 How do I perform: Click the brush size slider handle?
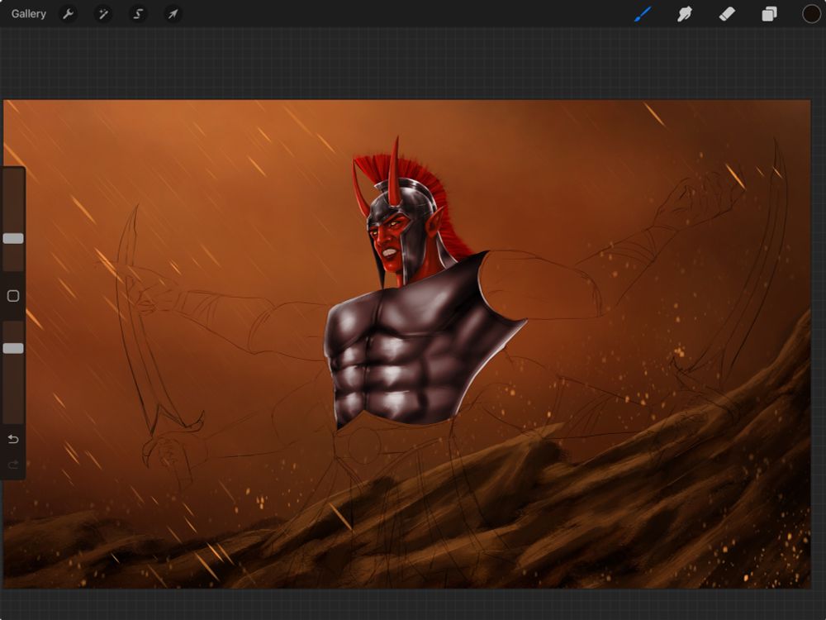pyautogui.click(x=13, y=238)
